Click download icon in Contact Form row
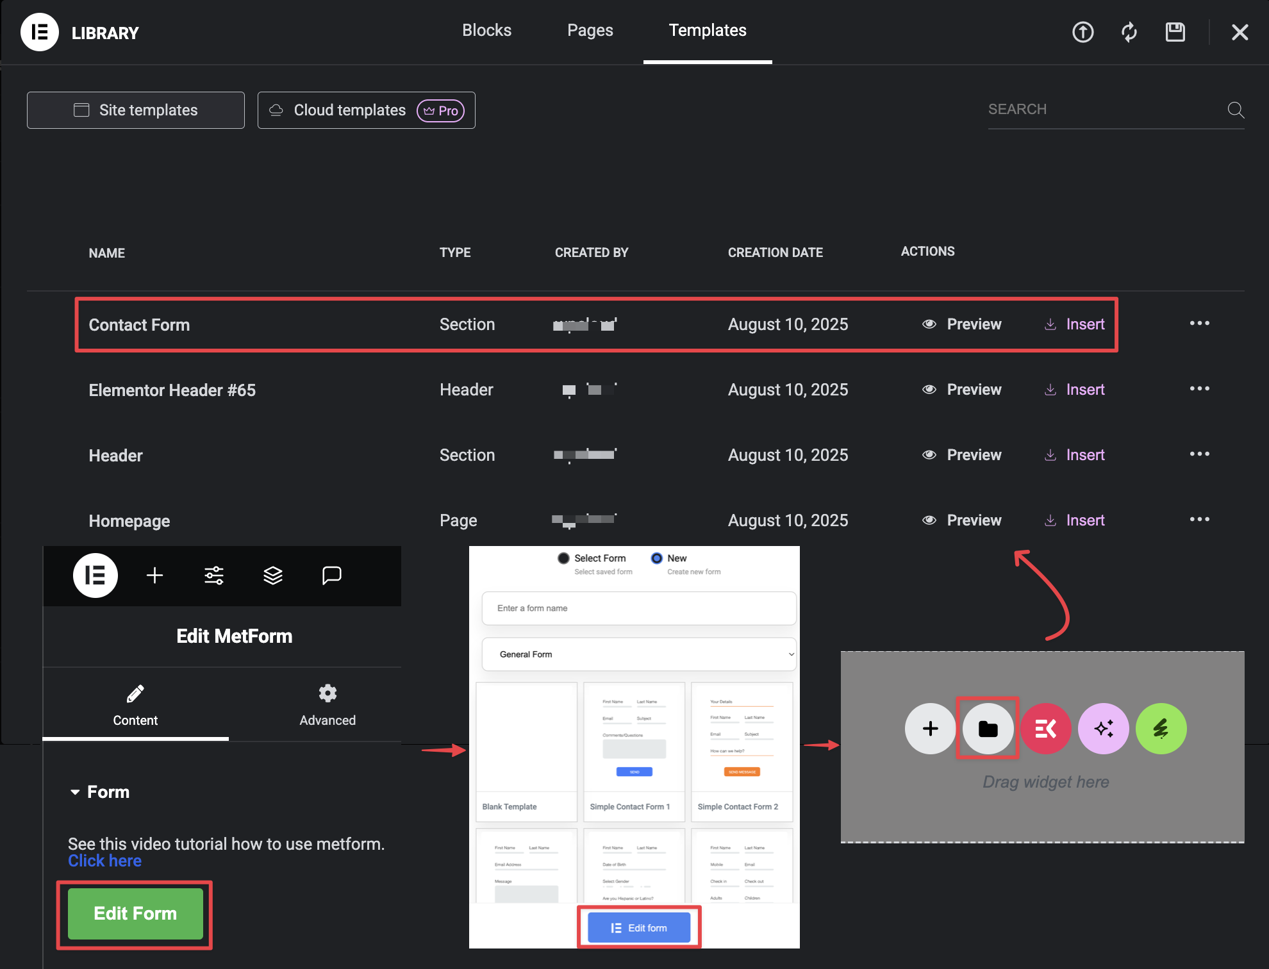 [1050, 324]
